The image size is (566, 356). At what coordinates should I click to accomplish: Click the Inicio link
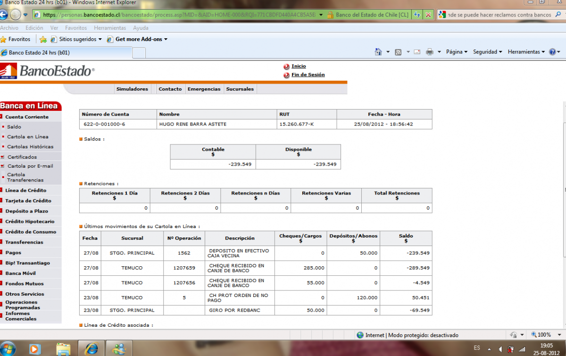click(x=299, y=66)
